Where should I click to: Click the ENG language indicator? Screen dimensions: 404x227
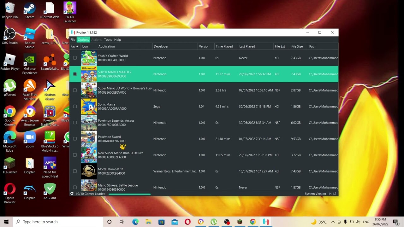point(366,222)
